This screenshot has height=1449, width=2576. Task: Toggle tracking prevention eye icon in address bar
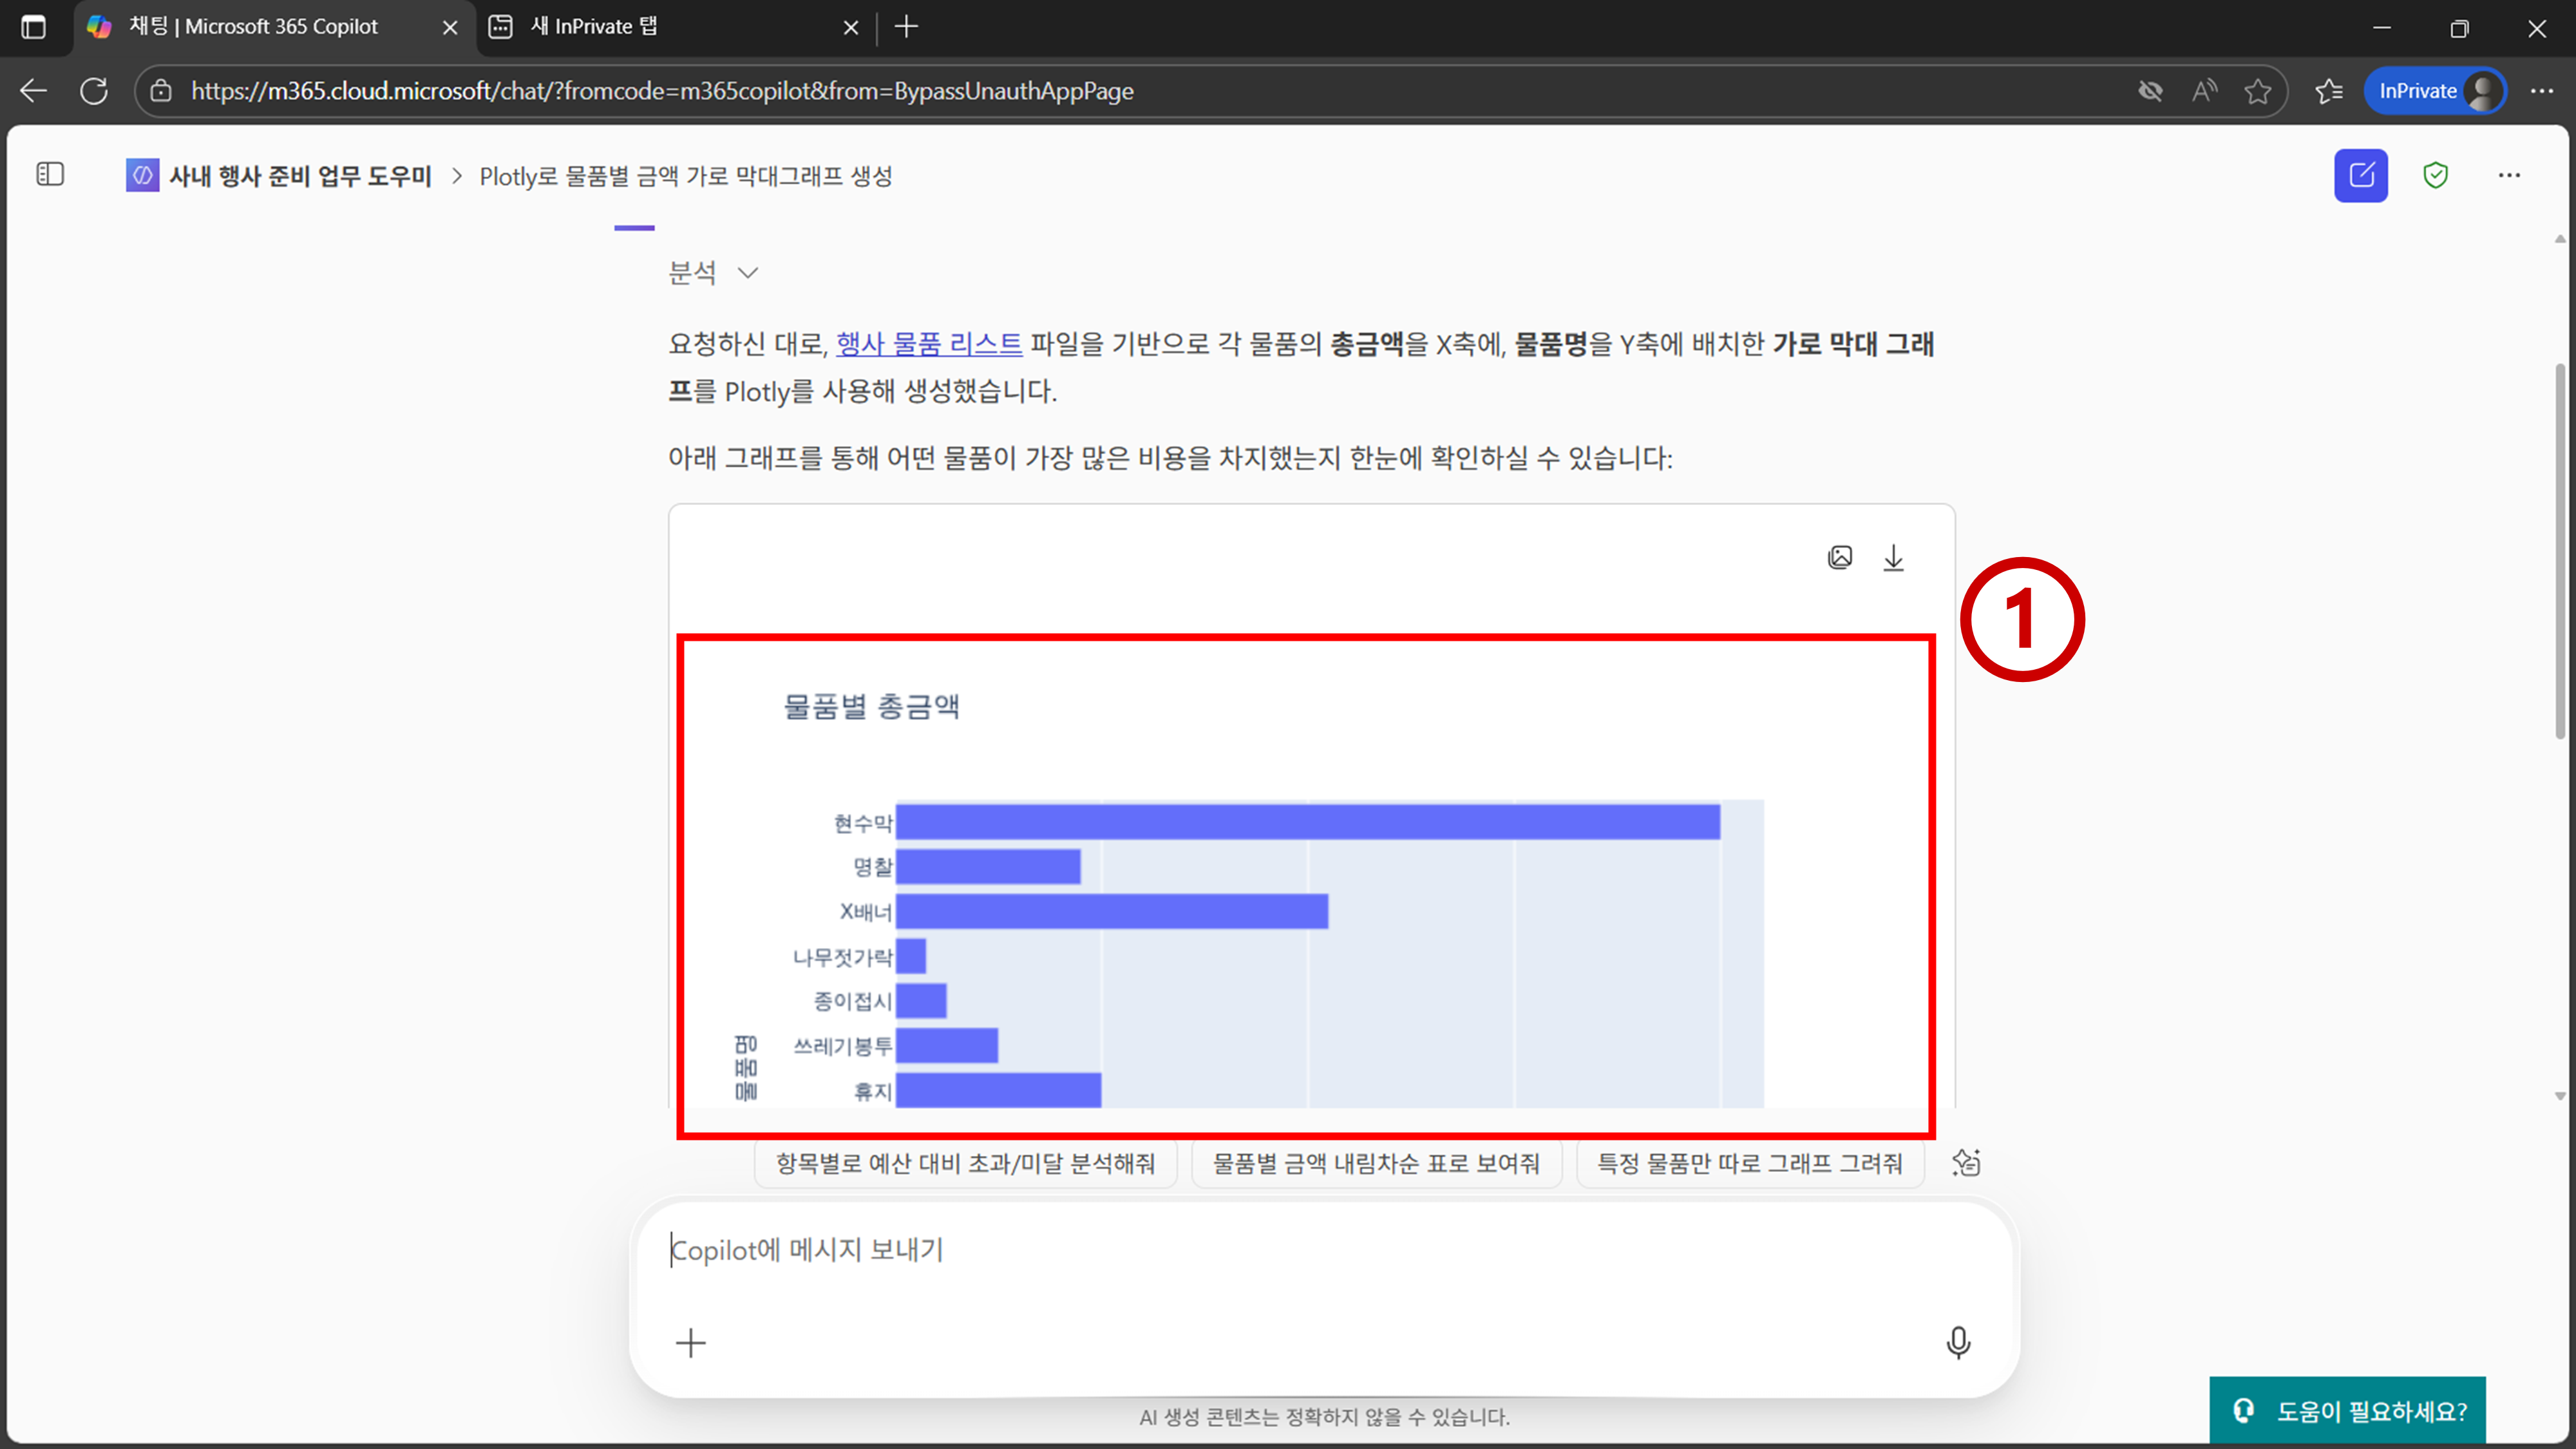[2150, 91]
